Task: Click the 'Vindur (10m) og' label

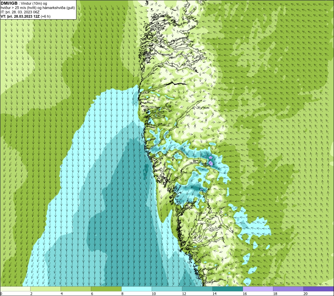Action: point(34,3)
